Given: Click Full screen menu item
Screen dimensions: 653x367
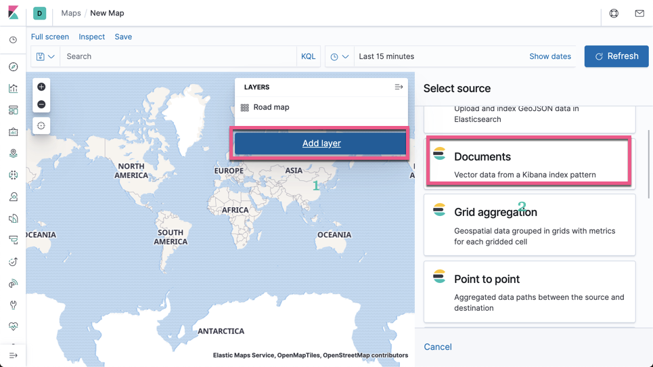Looking at the screenshot, I should pyautogui.click(x=50, y=37).
